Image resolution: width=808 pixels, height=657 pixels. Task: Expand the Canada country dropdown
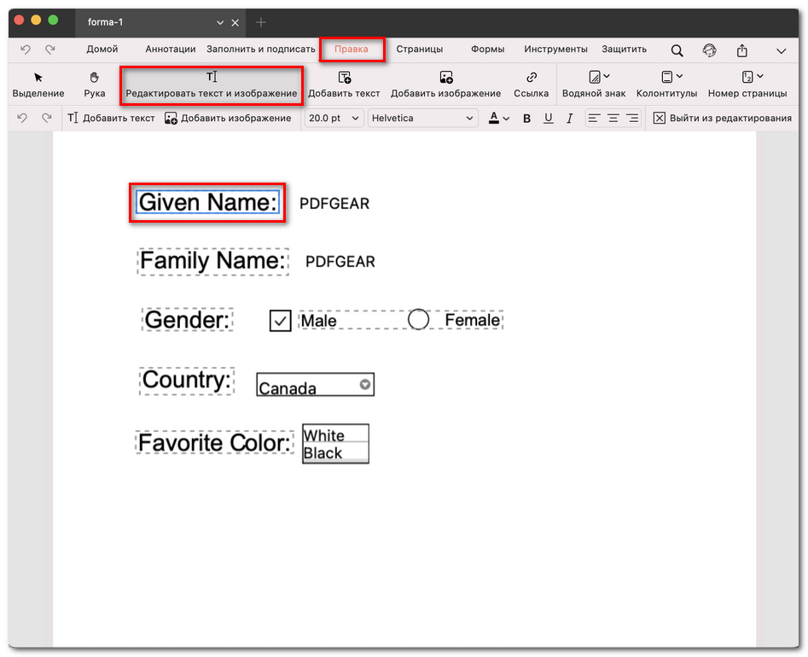click(365, 385)
